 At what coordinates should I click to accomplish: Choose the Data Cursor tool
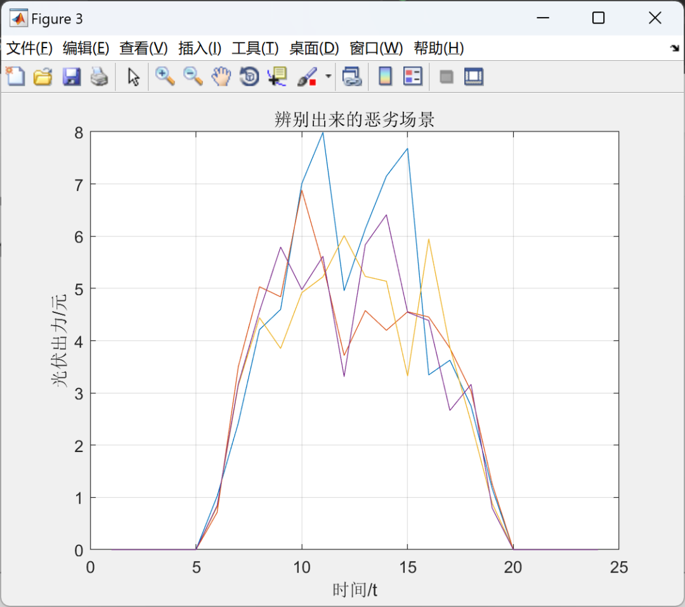[277, 77]
